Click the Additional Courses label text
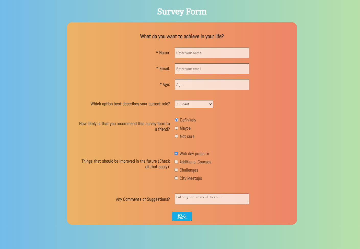 click(x=195, y=162)
